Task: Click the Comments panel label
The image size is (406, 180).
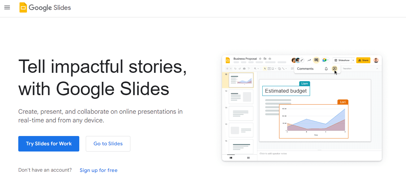Action: tap(305, 69)
